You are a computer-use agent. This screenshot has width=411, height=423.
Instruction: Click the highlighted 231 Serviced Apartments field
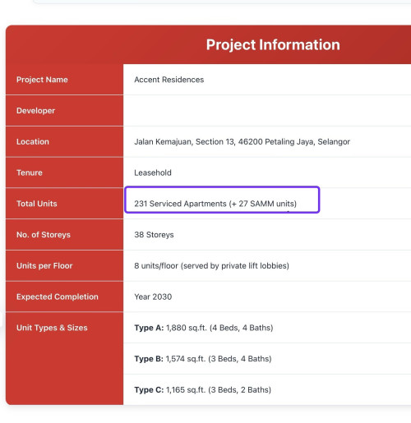pyautogui.click(x=222, y=200)
